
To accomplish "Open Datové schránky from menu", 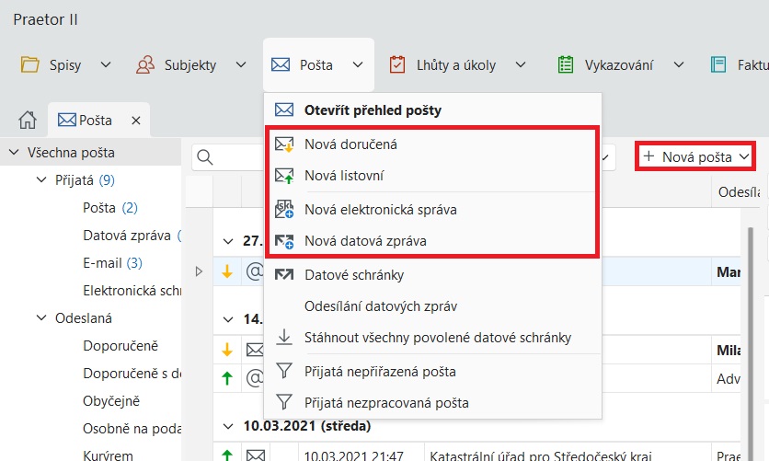I will point(353,274).
